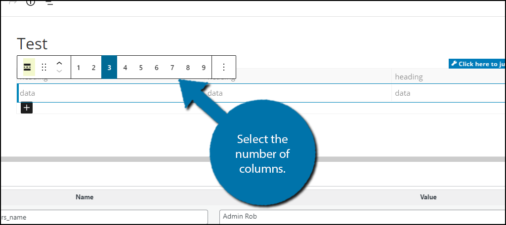Click the blue 'Click here to' wrench button

(x=477, y=64)
